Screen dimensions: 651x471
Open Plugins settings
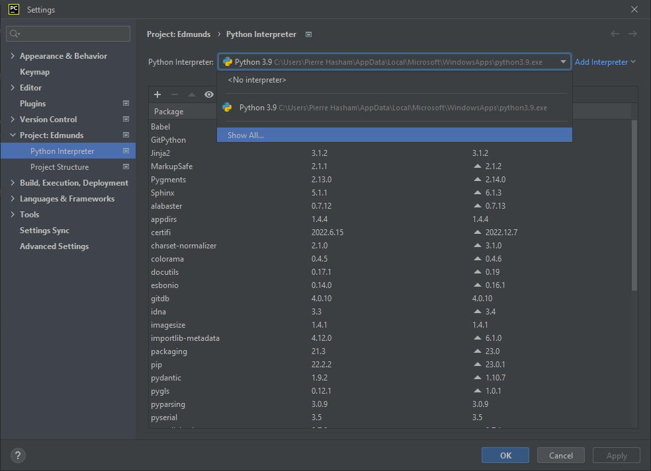coord(33,103)
